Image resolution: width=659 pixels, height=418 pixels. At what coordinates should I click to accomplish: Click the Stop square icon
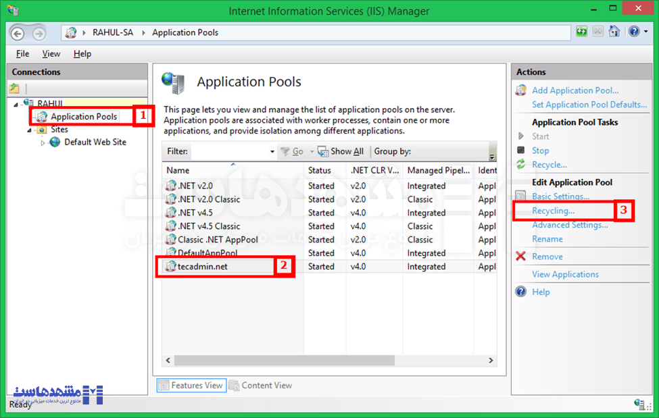click(x=520, y=150)
